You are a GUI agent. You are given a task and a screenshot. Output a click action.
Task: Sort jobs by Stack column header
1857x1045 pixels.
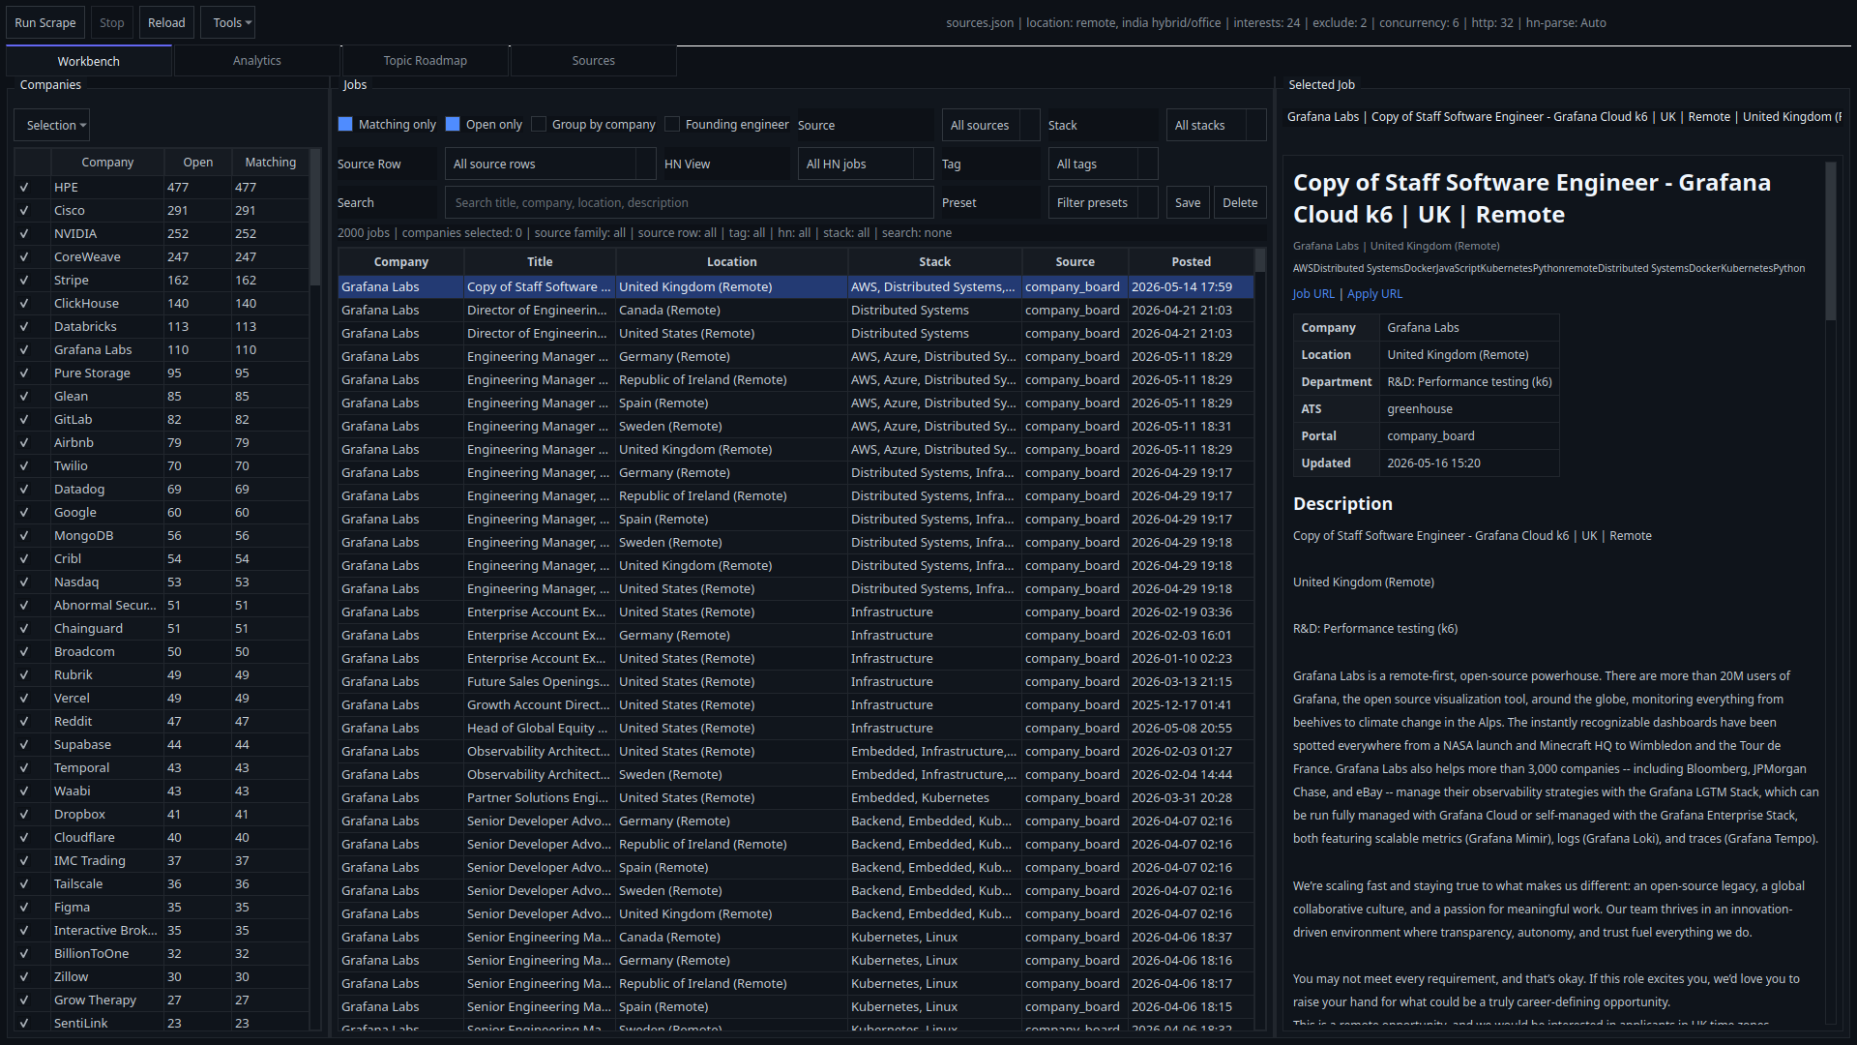coord(935,262)
